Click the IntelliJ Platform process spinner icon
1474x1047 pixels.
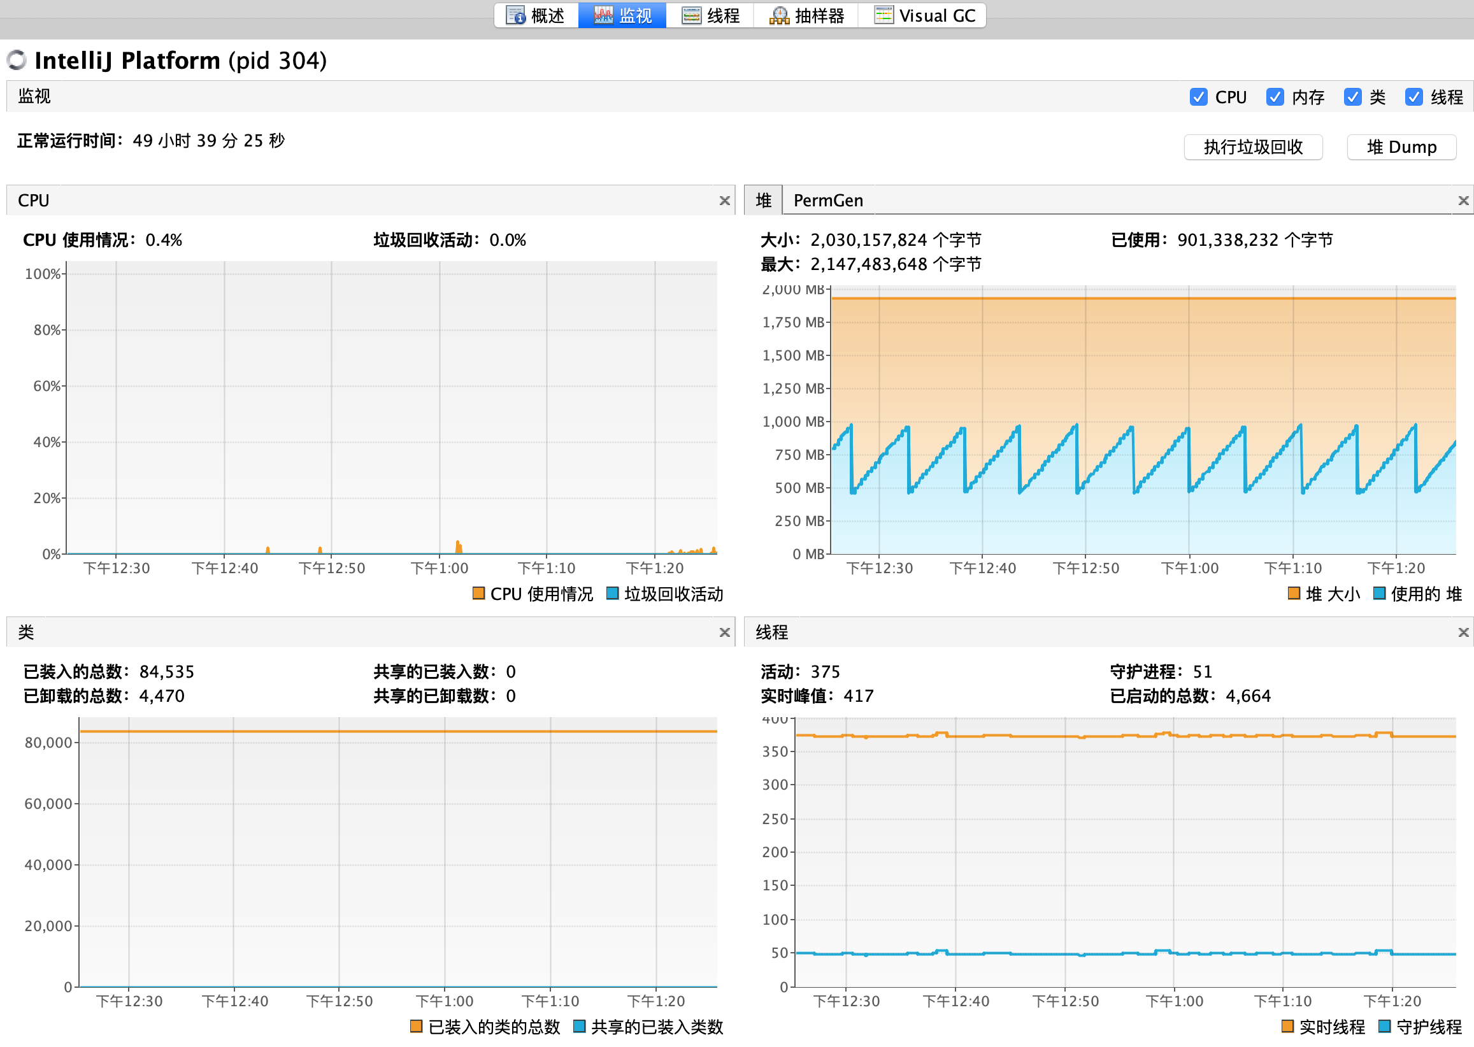pyautogui.click(x=17, y=60)
